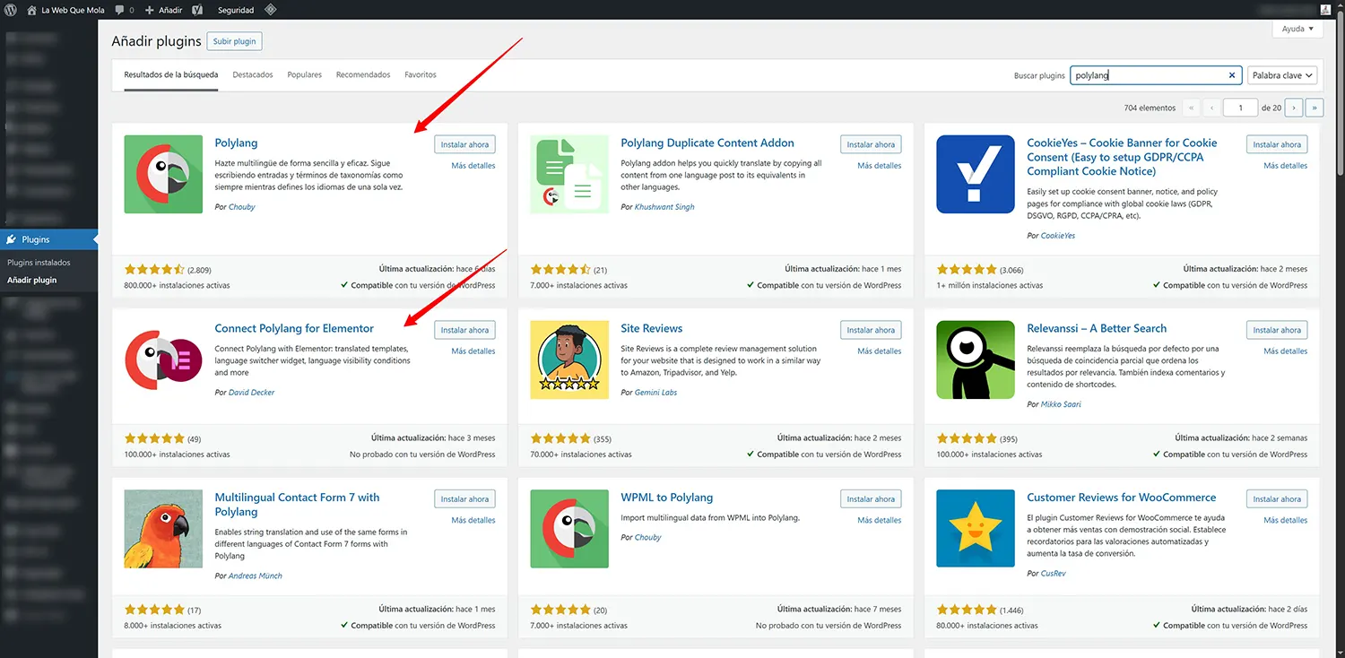
Task: Open the Palabra clave search type dropdown
Action: tap(1282, 75)
